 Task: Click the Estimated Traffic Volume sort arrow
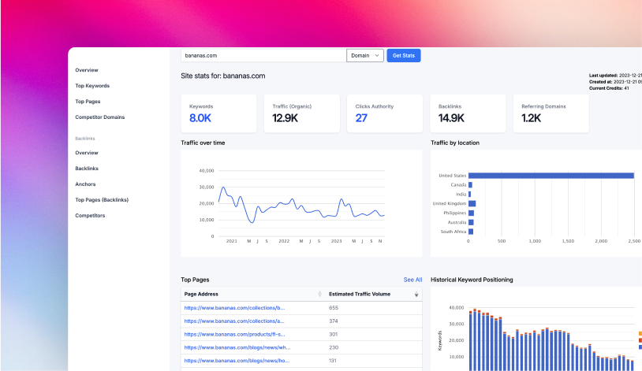pos(416,294)
